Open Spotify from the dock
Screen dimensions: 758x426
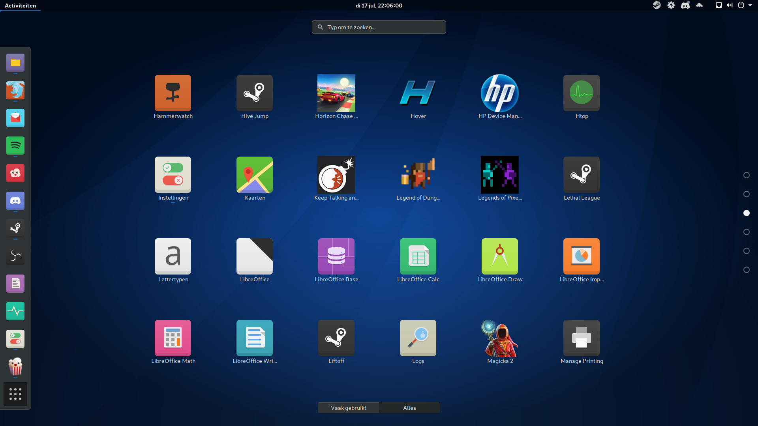coord(15,146)
